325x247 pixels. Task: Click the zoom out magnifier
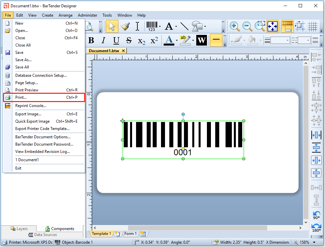tap(247, 26)
